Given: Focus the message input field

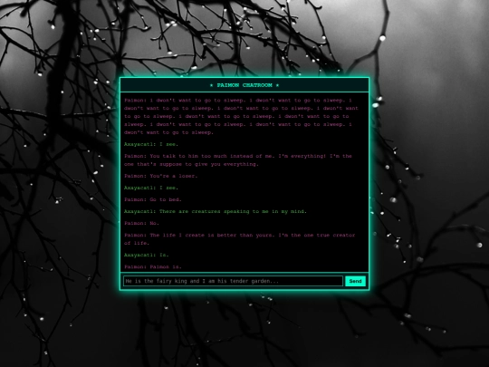Looking at the screenshot, I should click(x=233, y=281).
